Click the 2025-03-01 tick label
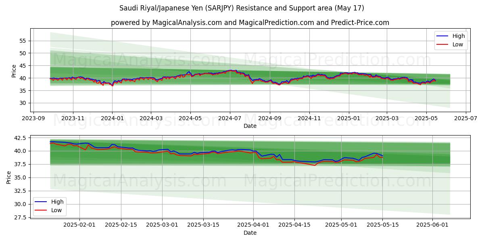The image size is (484, 242). coord(163,225)
